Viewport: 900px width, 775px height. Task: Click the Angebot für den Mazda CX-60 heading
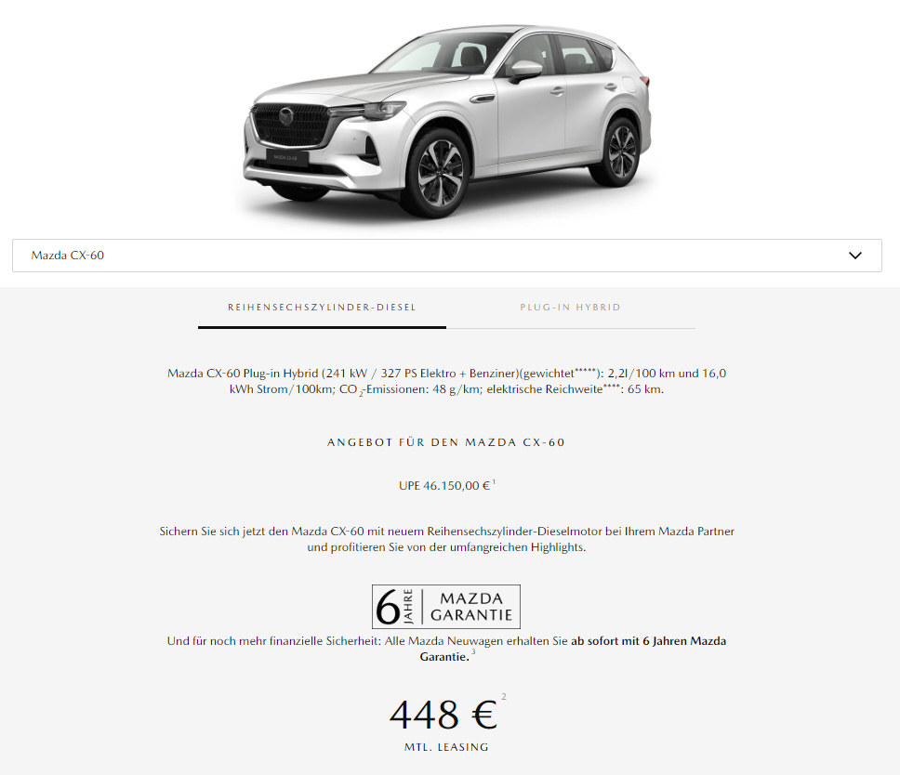pyautogui.click(x=446, y=442)
